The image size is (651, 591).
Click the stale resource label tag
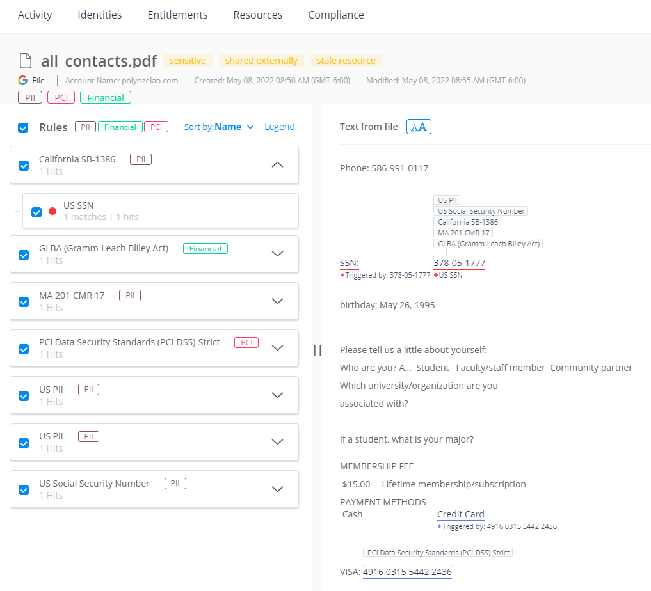click(346, 61)
